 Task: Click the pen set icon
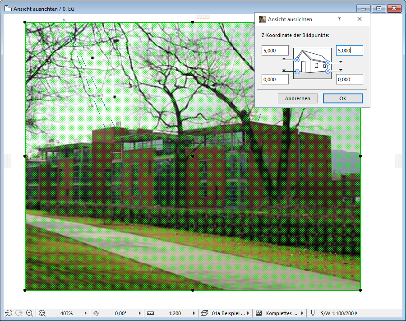(313, 313)
